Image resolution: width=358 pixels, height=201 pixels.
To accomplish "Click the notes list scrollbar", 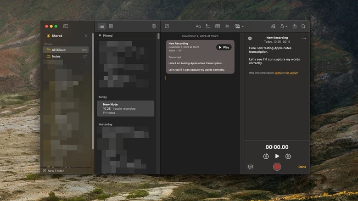I will coord(158,36).
